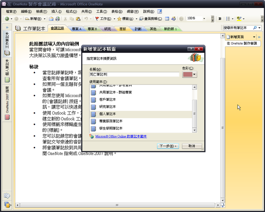265x212 pixels.
Task: Expand the 工作 flag dropdown arrow
Action: click(x=114, y=19)
